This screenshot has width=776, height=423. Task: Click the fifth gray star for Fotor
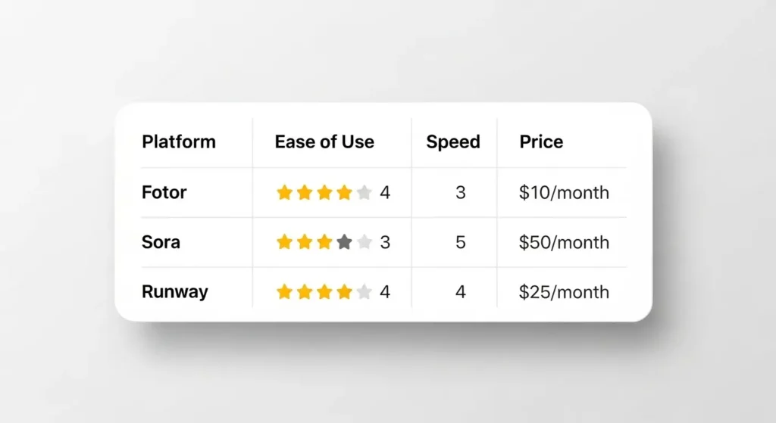364,193
